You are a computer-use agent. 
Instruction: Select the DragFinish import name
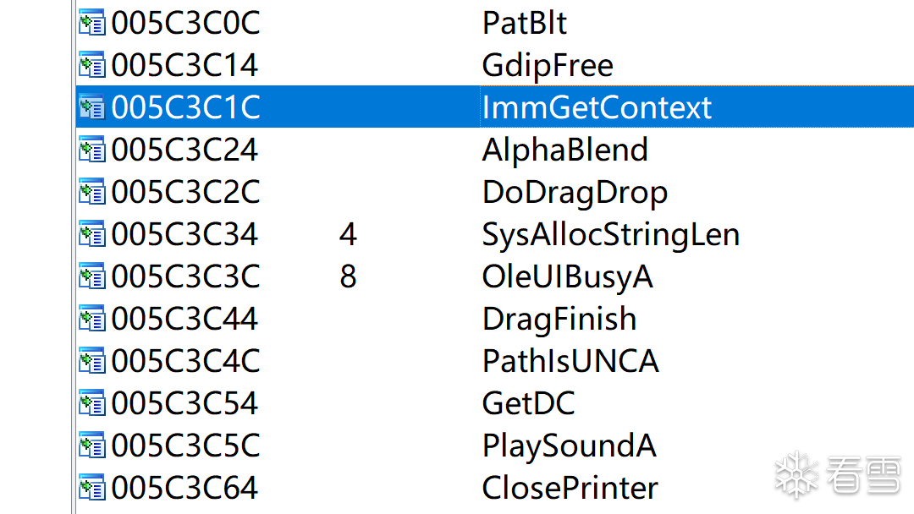tap(559, 319)
